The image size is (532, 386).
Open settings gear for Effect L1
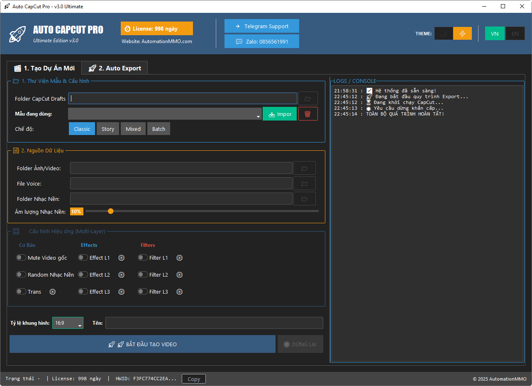click(x=122, y=258)
